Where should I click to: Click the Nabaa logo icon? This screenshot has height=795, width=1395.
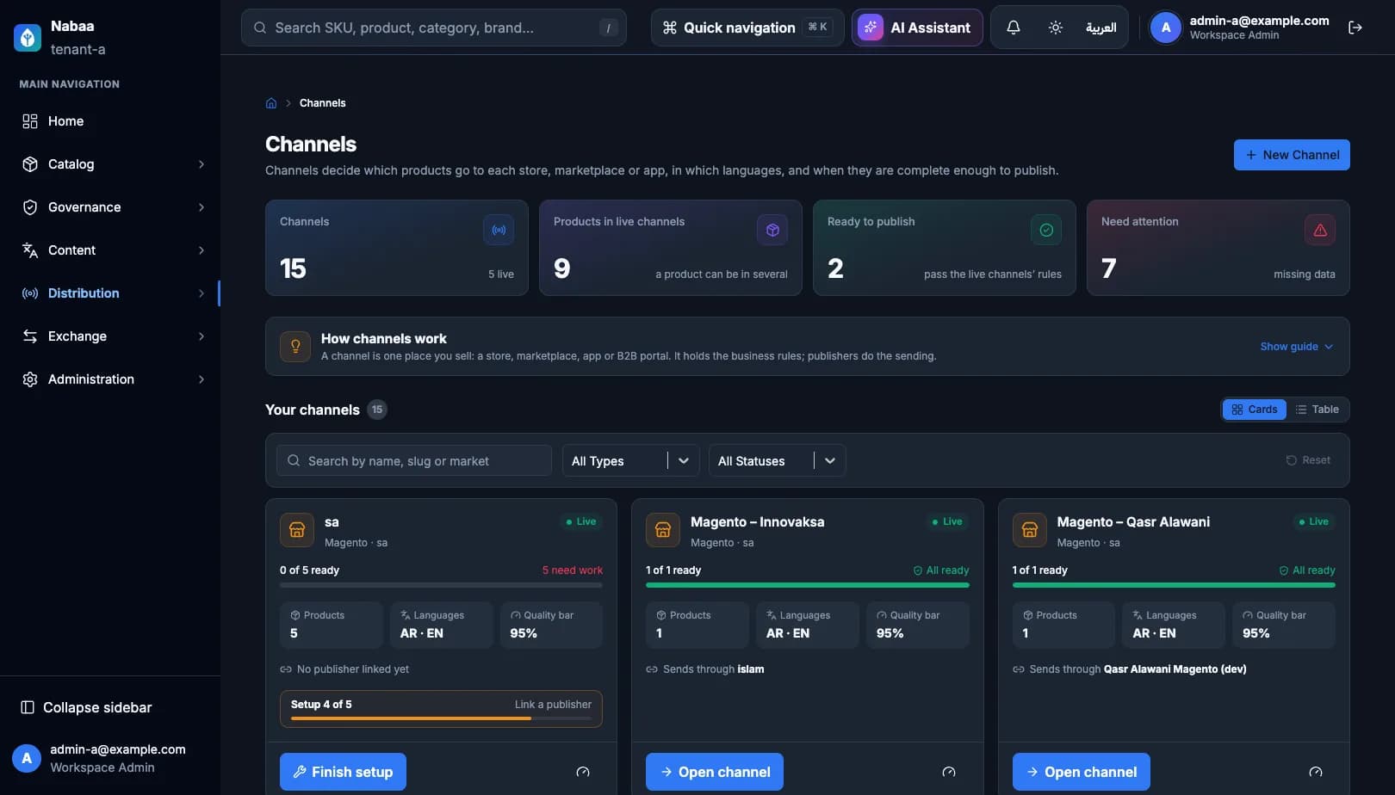coord(28,37)
